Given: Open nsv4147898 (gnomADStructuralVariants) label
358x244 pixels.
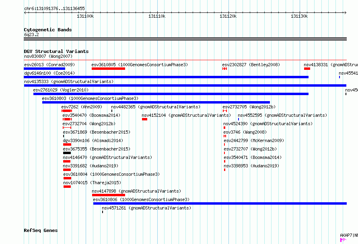Looking at the screenshot, I should [x=136, y=191].
